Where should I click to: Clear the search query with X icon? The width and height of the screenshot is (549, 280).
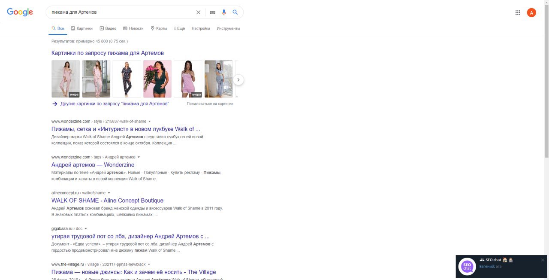(198, 12)
